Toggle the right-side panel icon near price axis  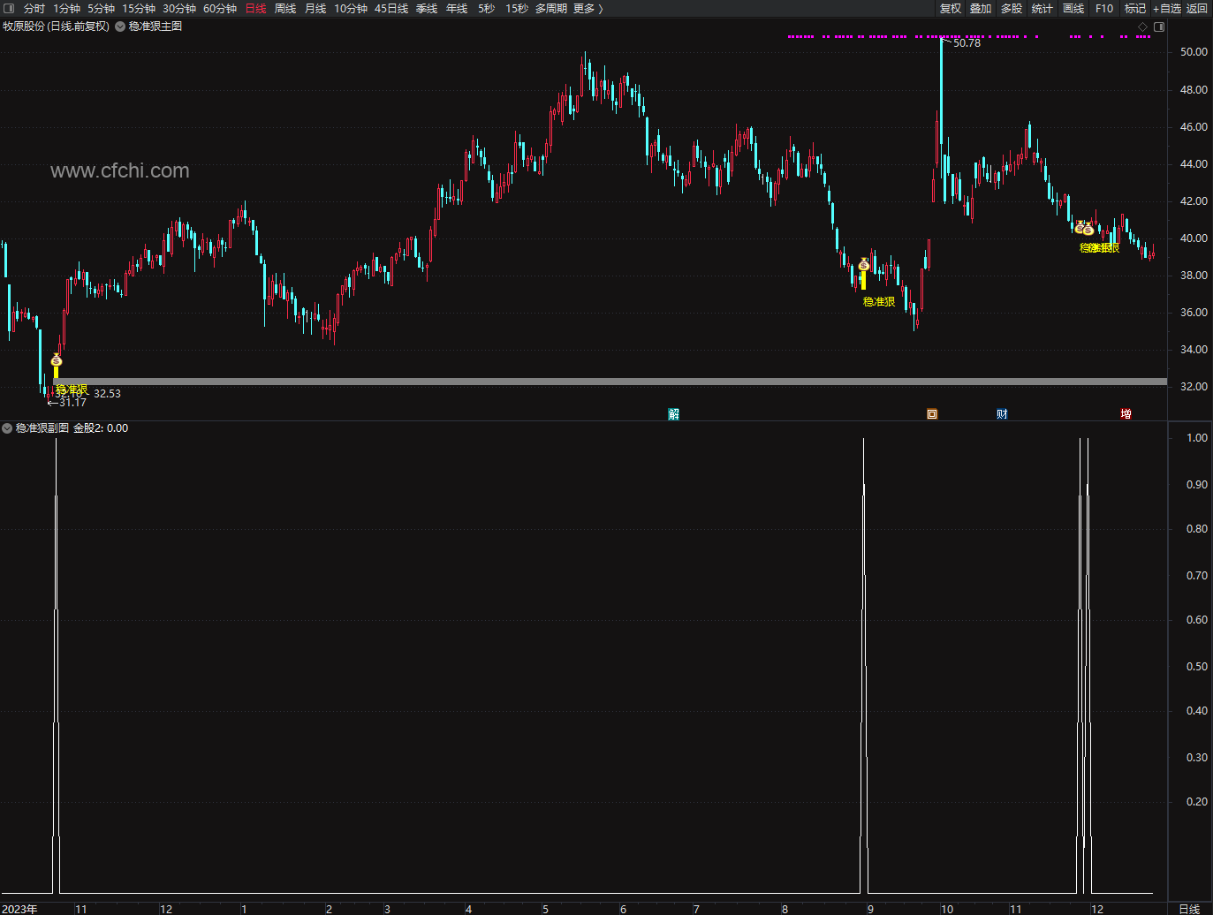[1159, 26]
